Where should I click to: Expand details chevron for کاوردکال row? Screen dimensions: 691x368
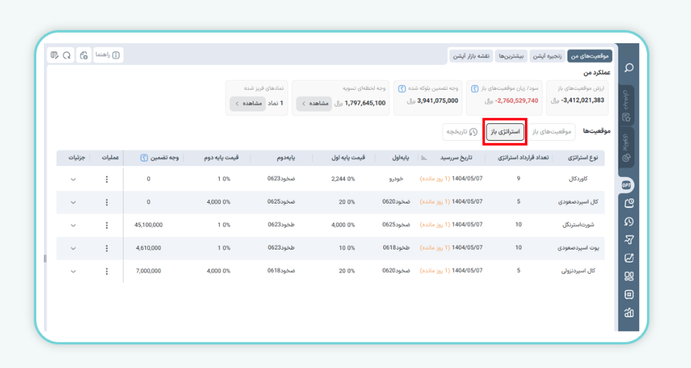[73, 179]
